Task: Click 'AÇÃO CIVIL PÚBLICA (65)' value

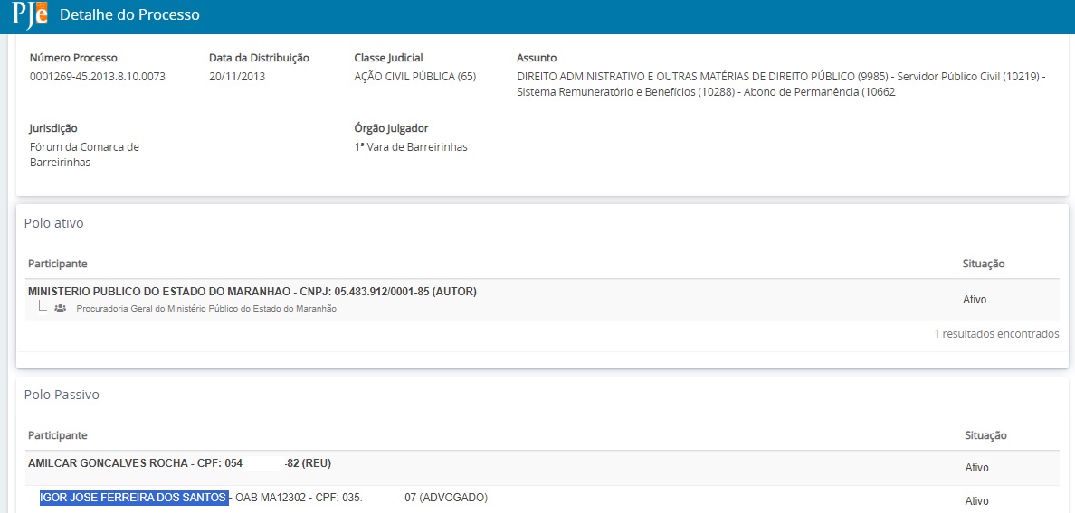Action: pos(414,77)
